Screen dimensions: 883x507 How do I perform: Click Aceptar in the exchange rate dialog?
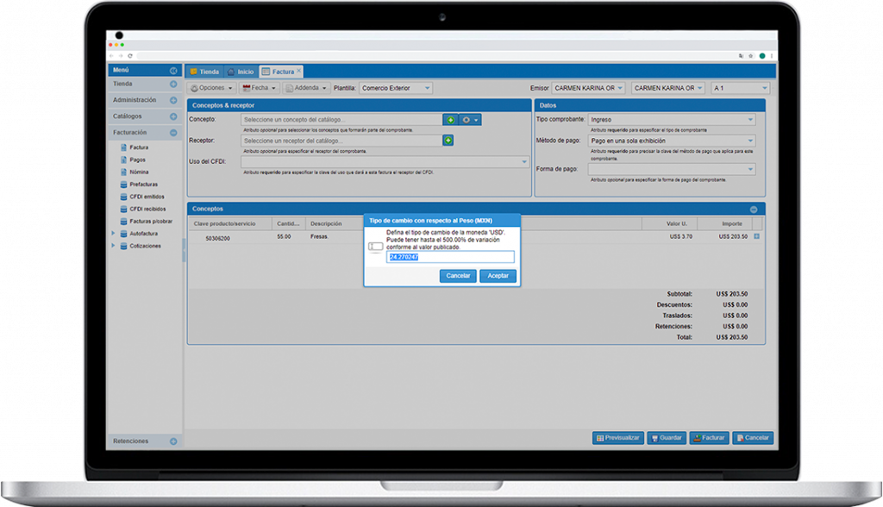[x=498, y=276]
